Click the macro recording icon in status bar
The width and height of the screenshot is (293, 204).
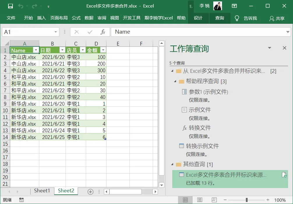click(22, 200)
